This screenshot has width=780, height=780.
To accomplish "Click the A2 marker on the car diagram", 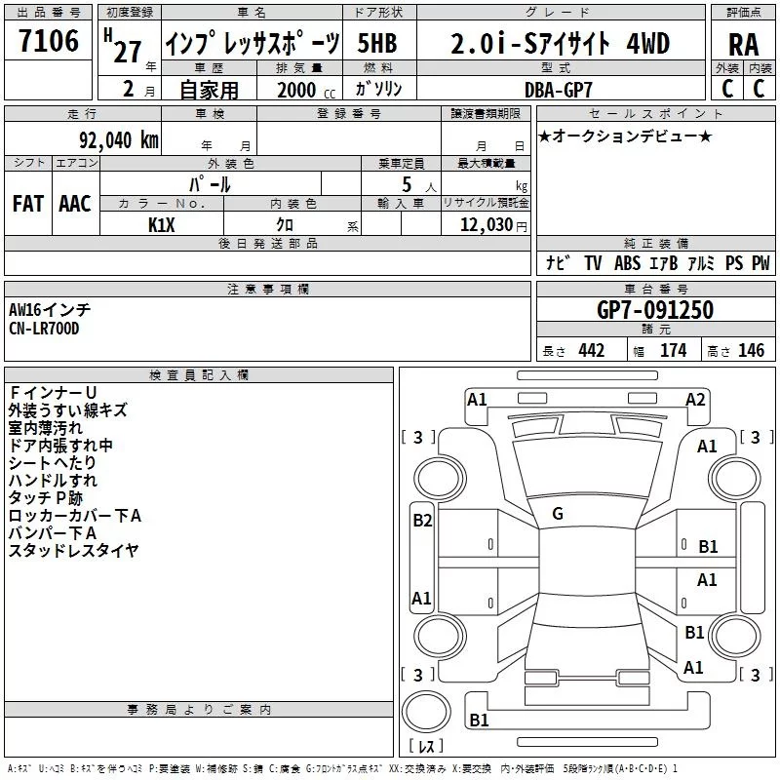I will 695,399.
